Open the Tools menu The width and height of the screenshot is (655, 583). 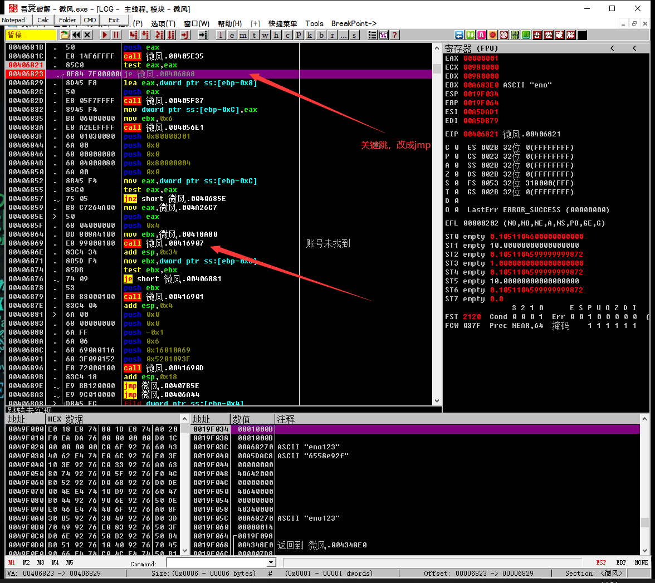pos(314,24)
